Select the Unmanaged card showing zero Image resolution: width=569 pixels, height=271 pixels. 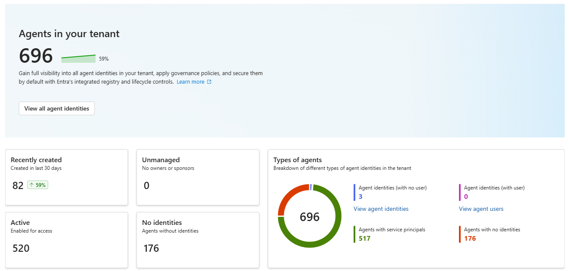tap(197, 177)
